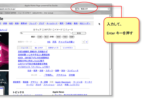Click the 検索 search button
Image resolution: width=143 pixels, height=99 pixels.
click(79, 33)
